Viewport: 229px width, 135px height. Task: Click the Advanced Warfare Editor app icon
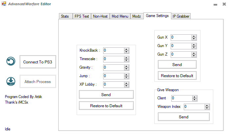pyautogui.click(x=4, y=4)
